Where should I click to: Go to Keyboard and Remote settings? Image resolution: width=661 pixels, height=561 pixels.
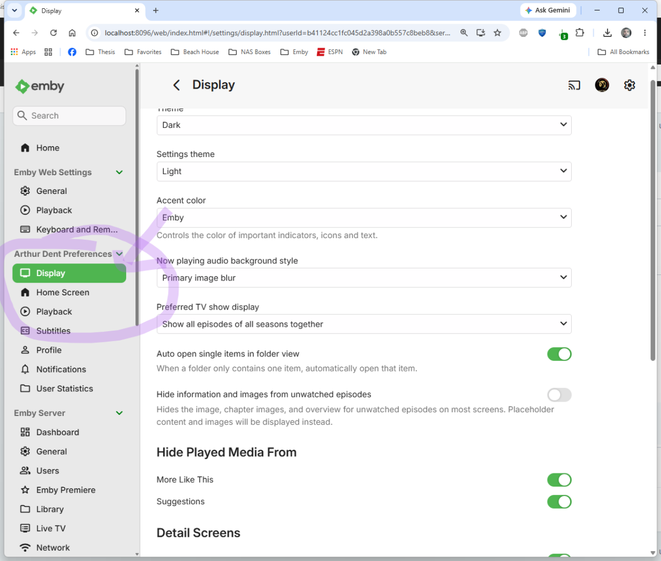click(x=69, y=230)
